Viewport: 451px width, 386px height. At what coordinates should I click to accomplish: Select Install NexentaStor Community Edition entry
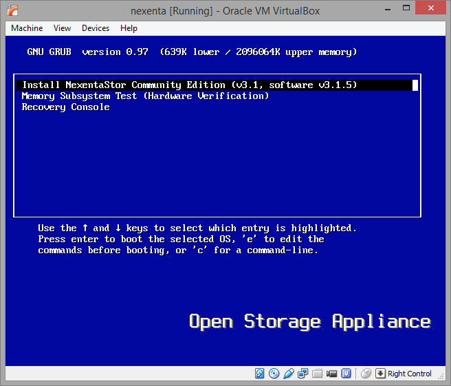pos(217,85)
